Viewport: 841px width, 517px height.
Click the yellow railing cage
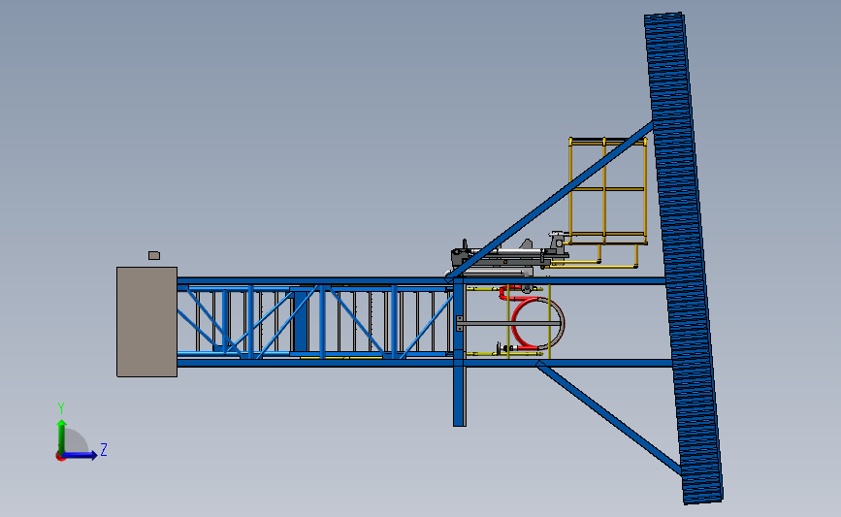(607, 190)
